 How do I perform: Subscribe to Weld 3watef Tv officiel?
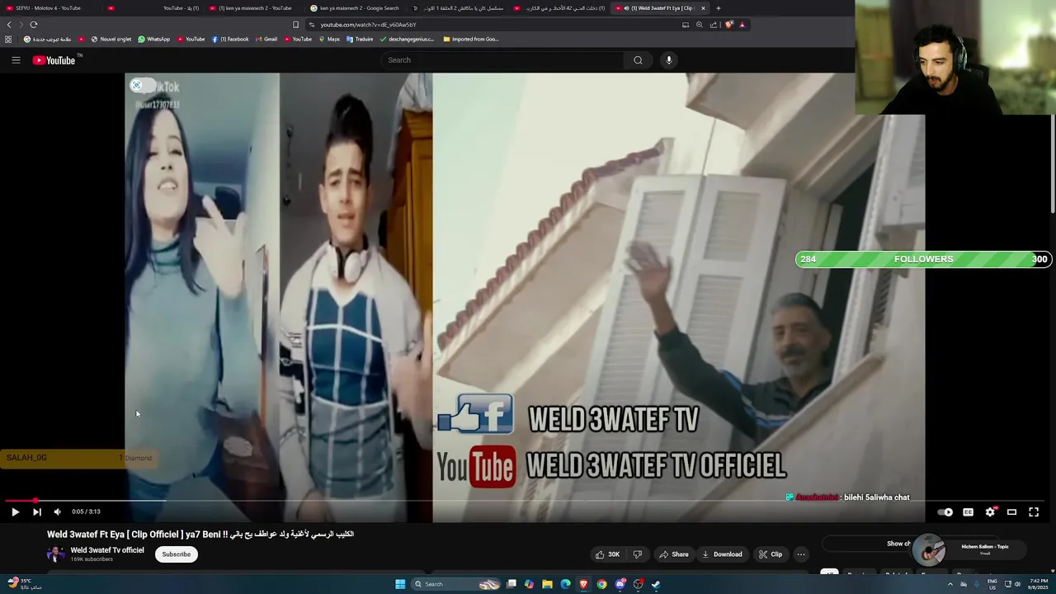click(176, 554)
